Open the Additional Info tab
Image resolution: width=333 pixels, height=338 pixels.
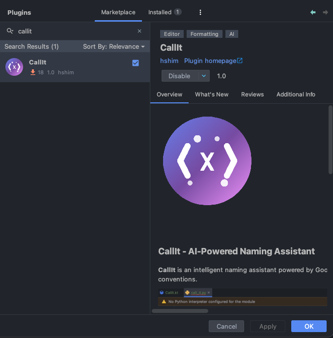coord(296,94)
